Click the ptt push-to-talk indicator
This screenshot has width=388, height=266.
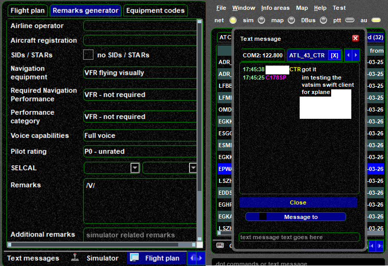point(350,20)
